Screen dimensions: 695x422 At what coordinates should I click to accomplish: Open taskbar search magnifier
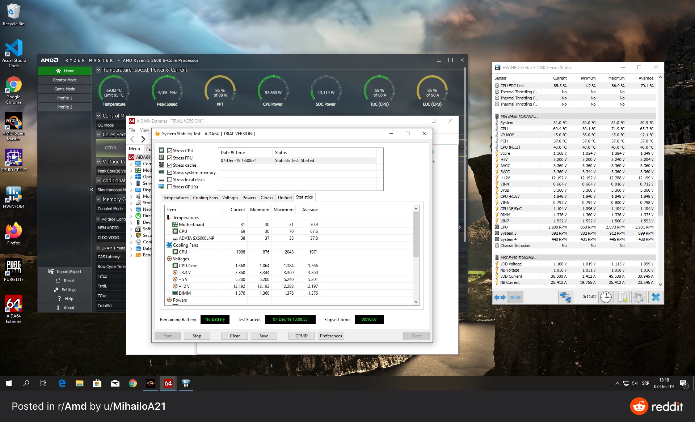tap(26, 383)
